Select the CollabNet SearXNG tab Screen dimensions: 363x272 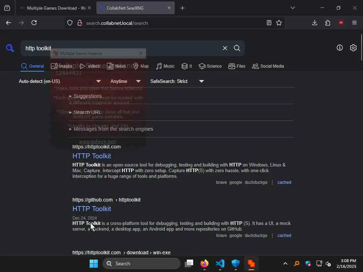click(135, 8)
